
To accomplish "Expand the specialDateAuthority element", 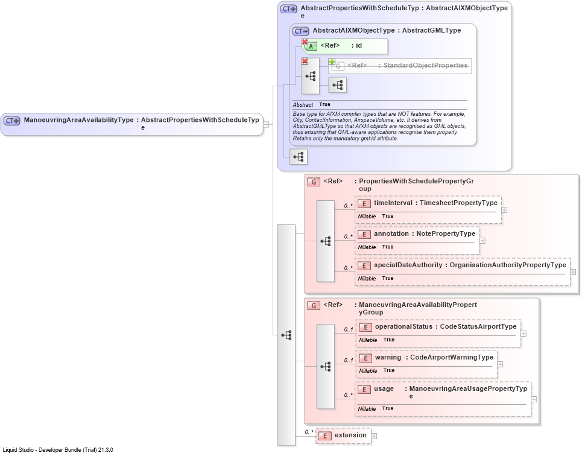I will click(x=573, y=272).
